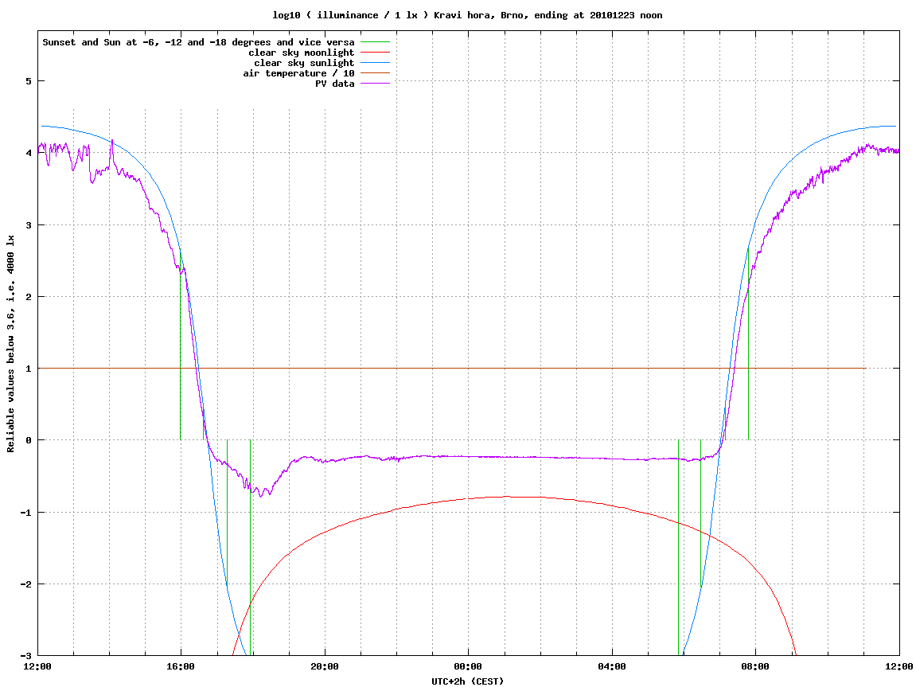The image size is (916, 687).
Task: Click x-axis label 'UTC+2h (CEST)'
Action: [467, 681]
